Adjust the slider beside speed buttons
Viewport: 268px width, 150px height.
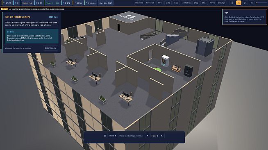[x=261, y=3]
